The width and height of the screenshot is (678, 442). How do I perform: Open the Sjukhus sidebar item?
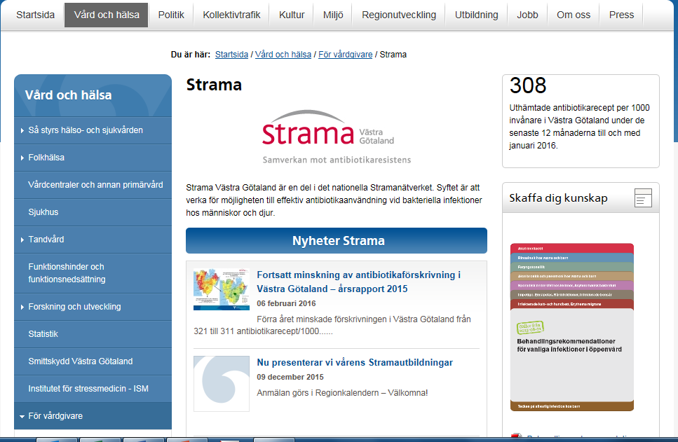[93, 212]
